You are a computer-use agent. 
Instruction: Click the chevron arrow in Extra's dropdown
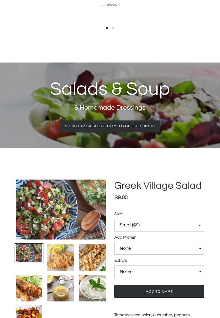[200, 271]
